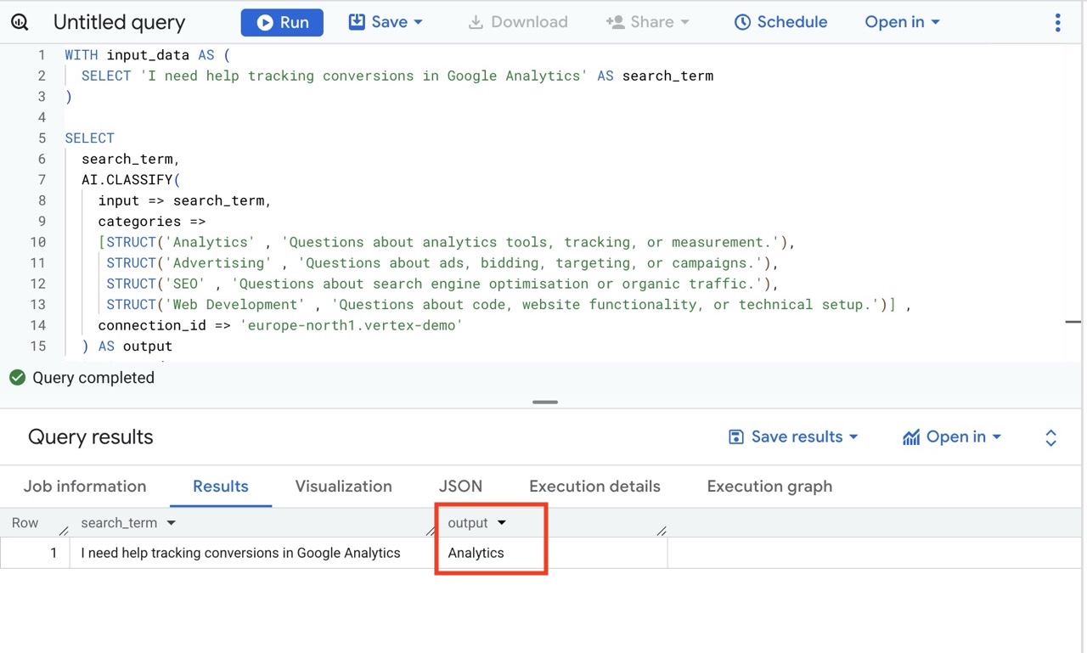
Task: View the Execution graph tab
Action: tap(769, 487)
